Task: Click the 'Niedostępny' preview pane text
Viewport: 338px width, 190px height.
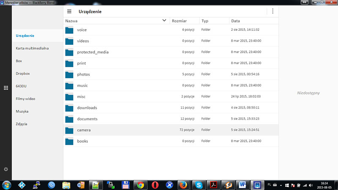Action: [x=308, y=93]
